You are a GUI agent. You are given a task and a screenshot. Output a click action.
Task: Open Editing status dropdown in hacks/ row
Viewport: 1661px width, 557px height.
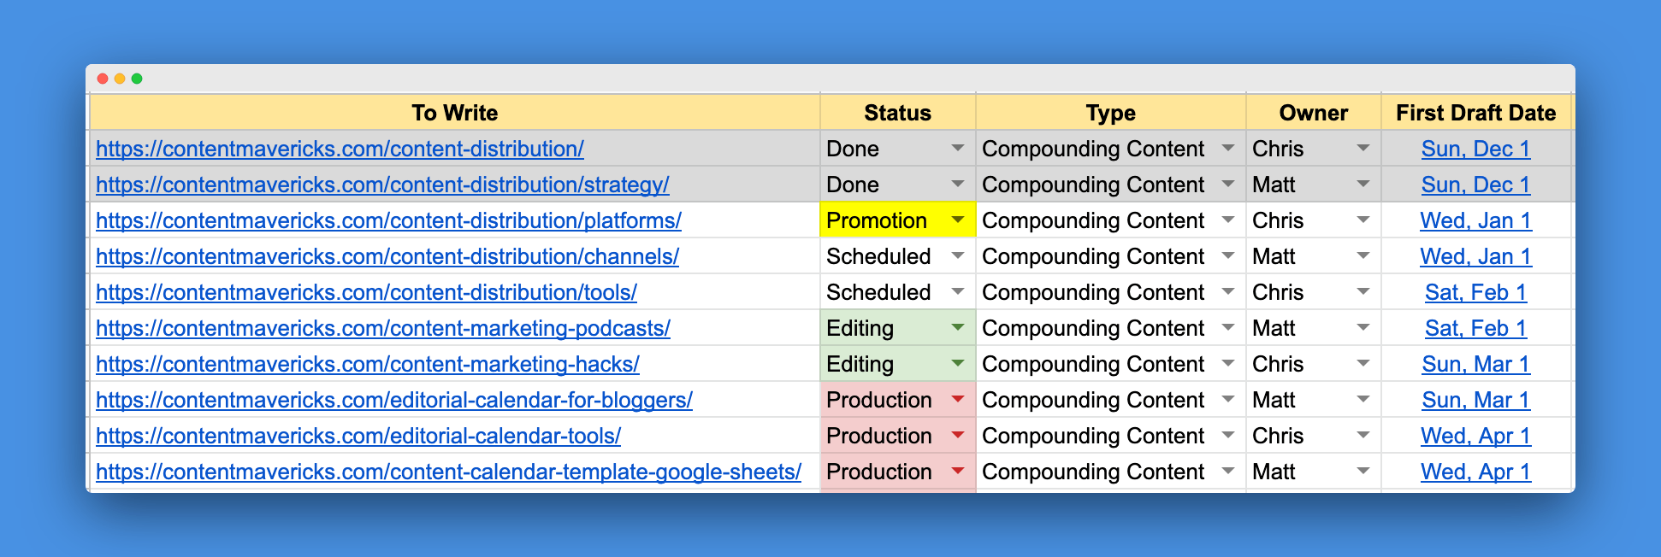pyautogui.click(x=958, y=364)
